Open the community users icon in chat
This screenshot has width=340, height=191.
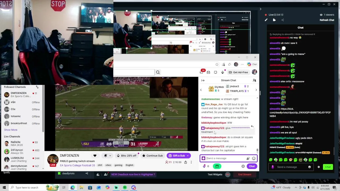point(254,80)
